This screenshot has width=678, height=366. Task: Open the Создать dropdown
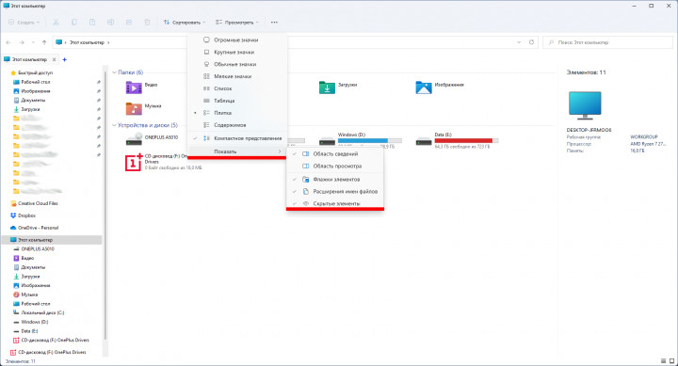(x=24, y=22)
